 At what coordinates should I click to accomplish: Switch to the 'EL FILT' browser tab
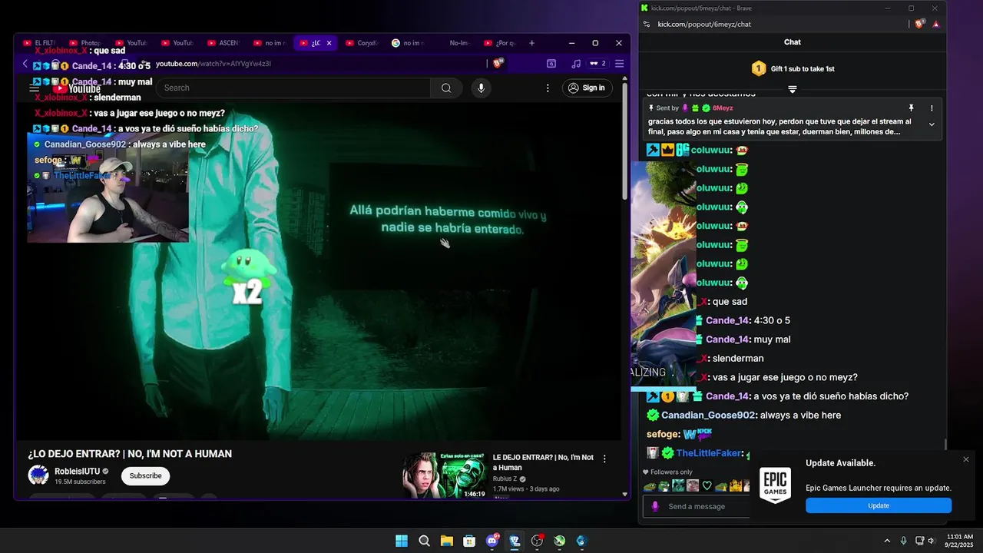click(39, 43)
